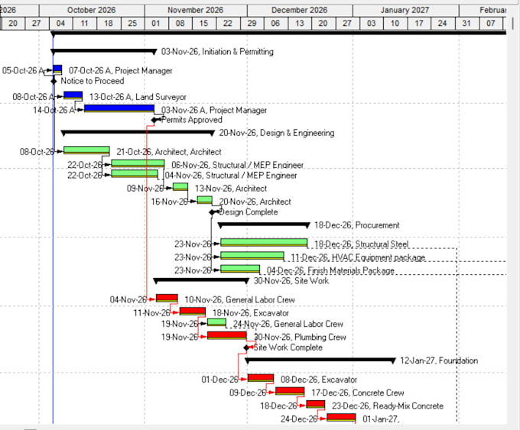Click the '03-Nov-26, Initiation & Permitting' label
The width and height of the screenshot is (520, 430).
[217, 52]
